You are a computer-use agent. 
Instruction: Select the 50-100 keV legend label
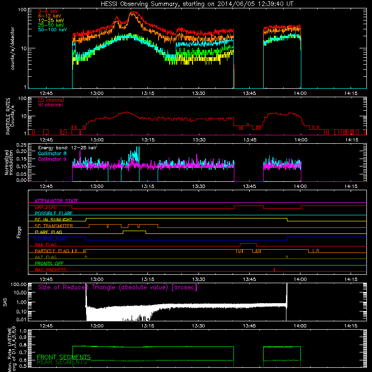(x=53, y=30)
